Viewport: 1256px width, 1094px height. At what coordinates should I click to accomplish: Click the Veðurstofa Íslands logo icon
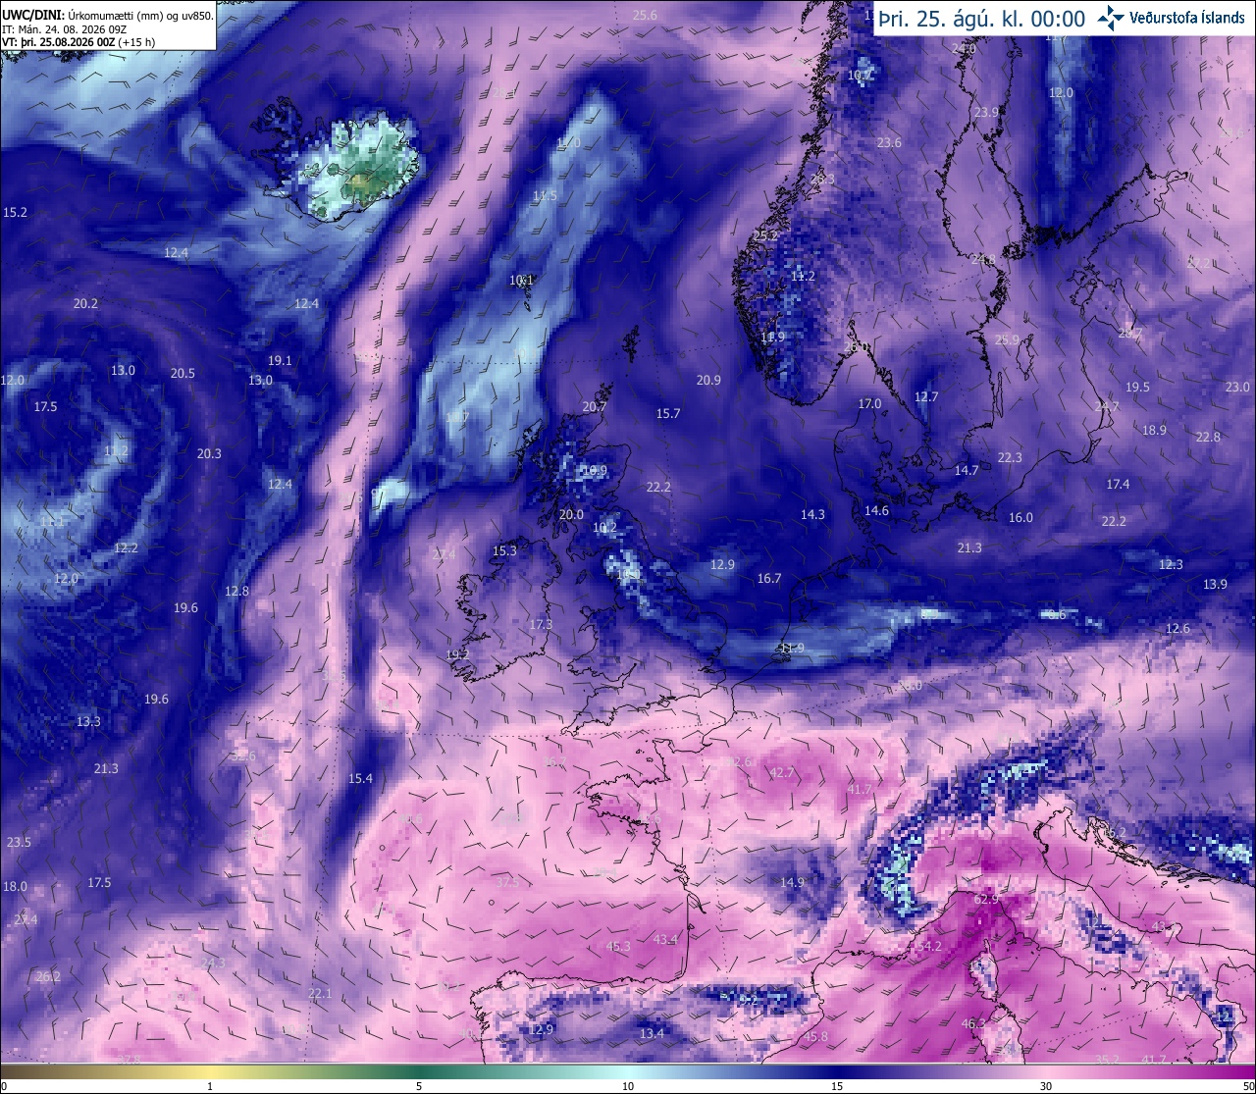(x=1111, y=18)
